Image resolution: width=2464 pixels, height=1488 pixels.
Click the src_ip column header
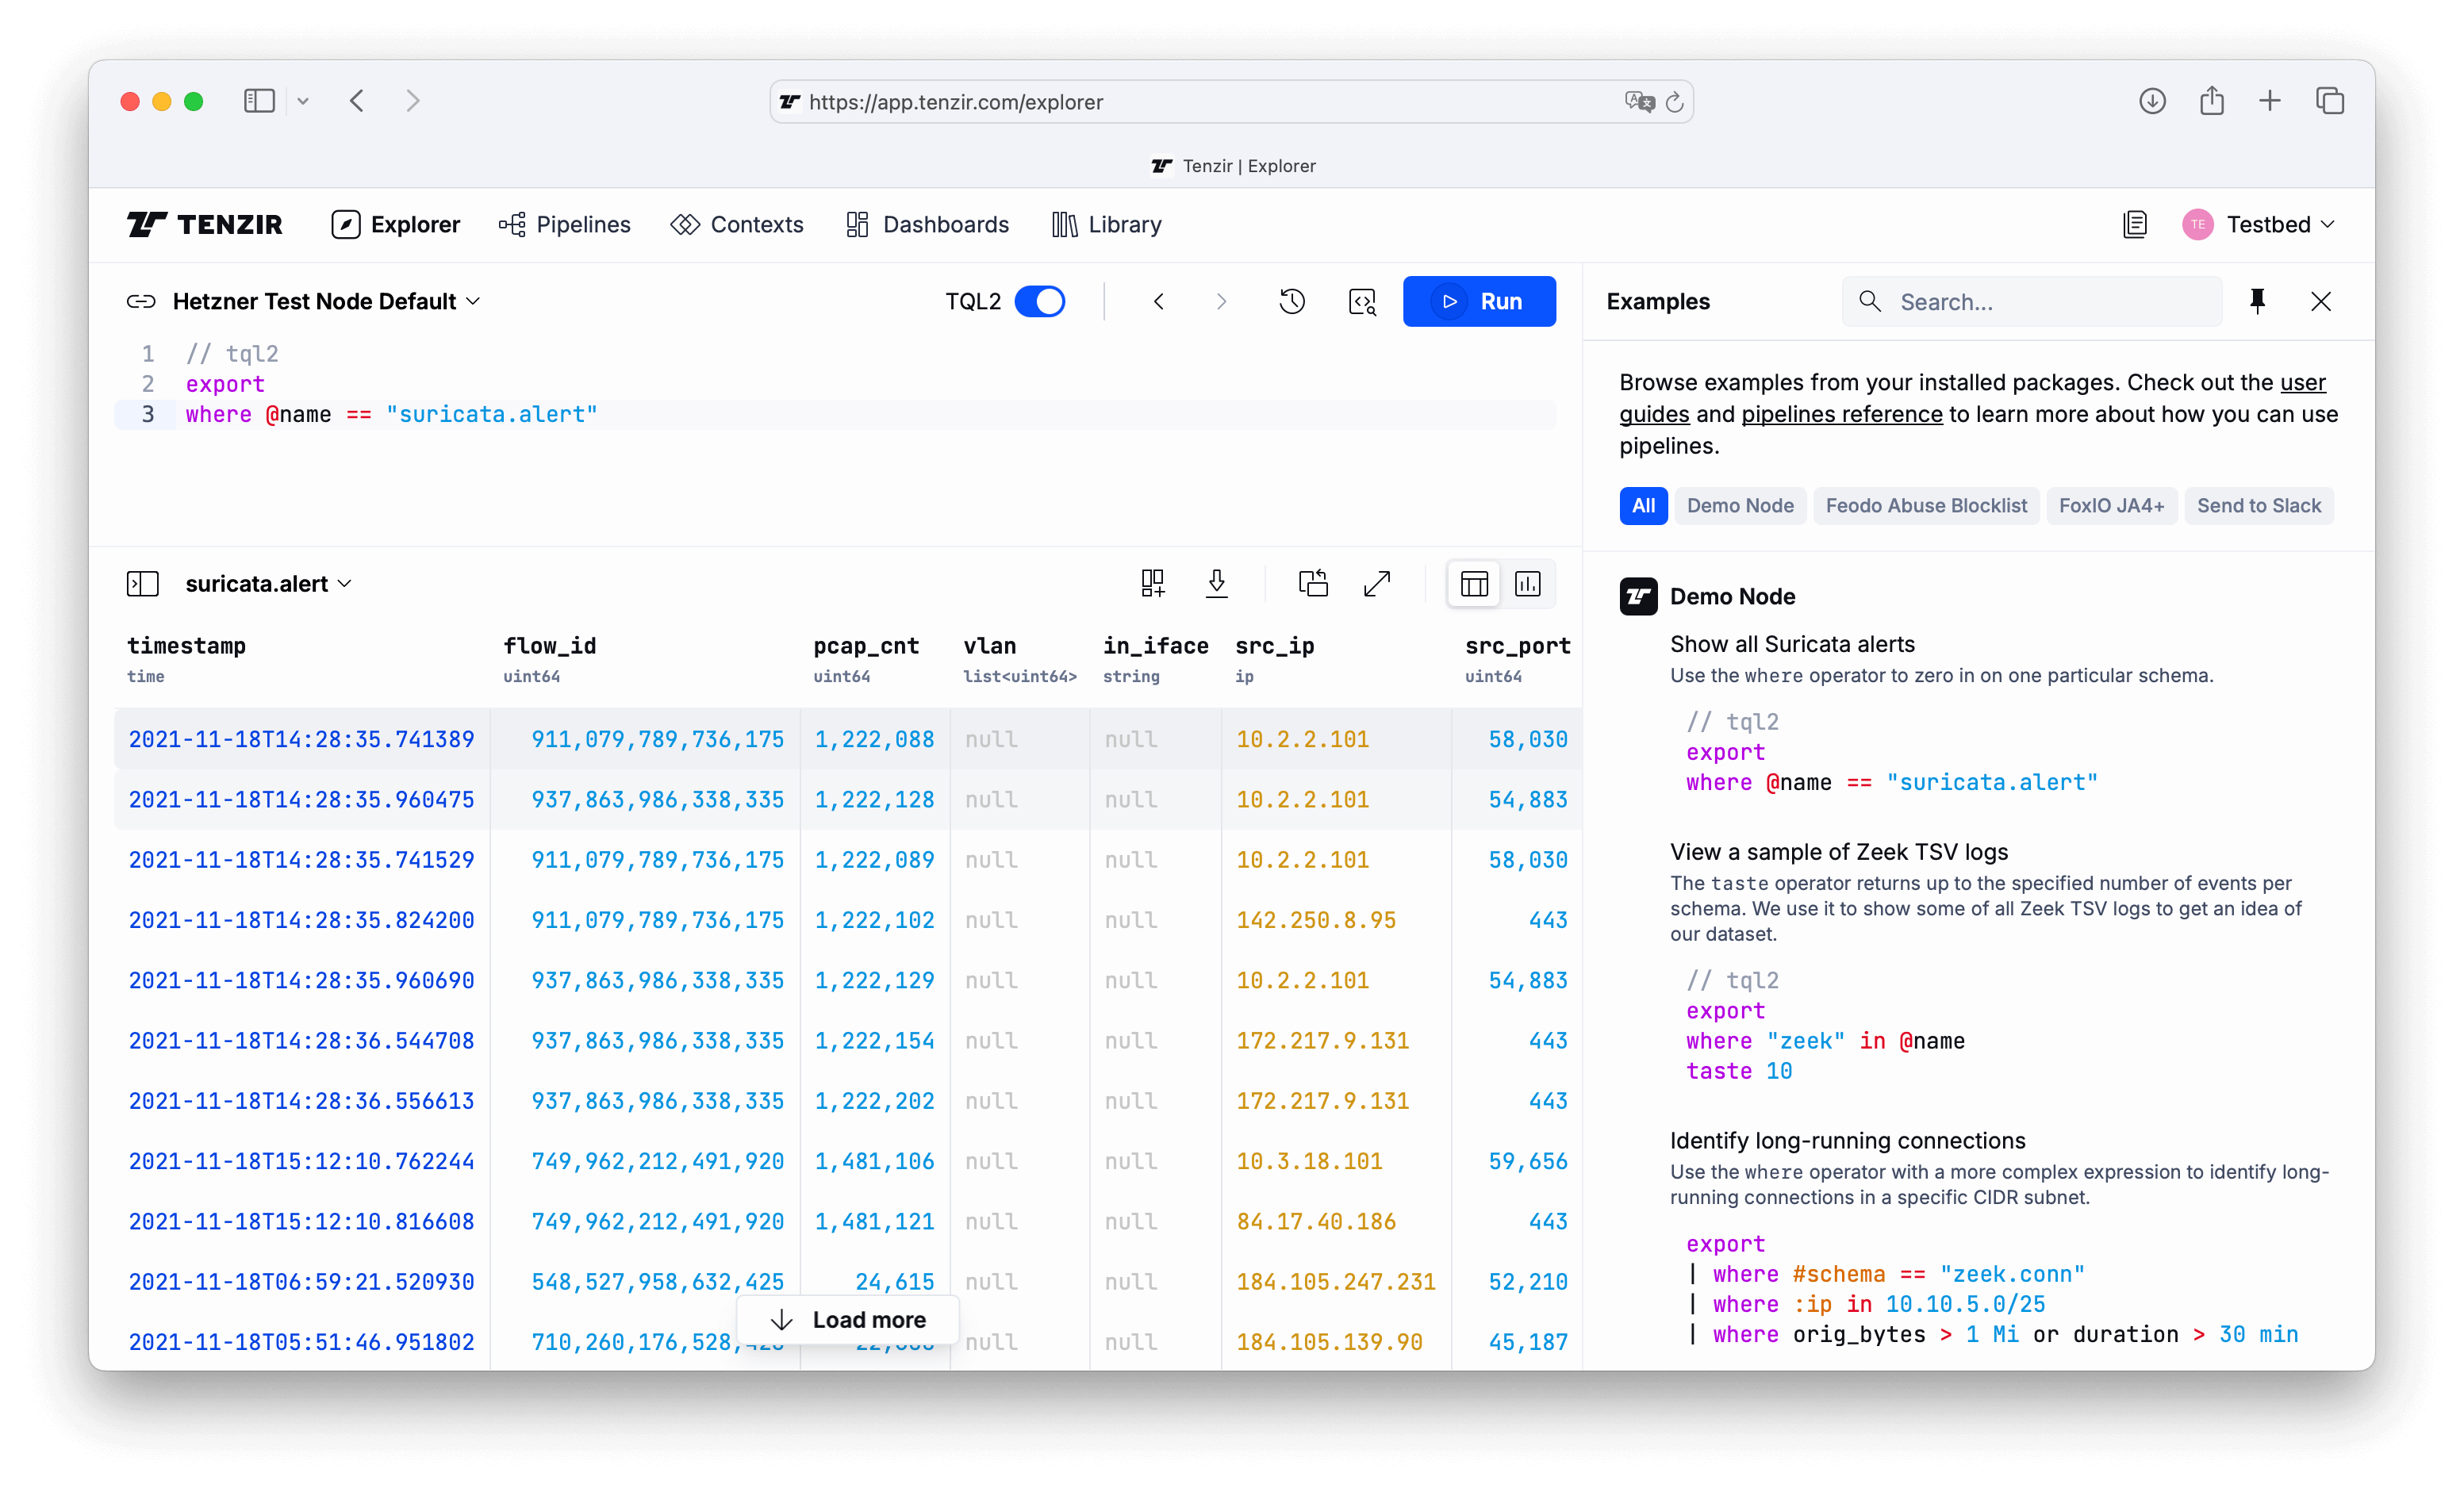click(1274, 646)
